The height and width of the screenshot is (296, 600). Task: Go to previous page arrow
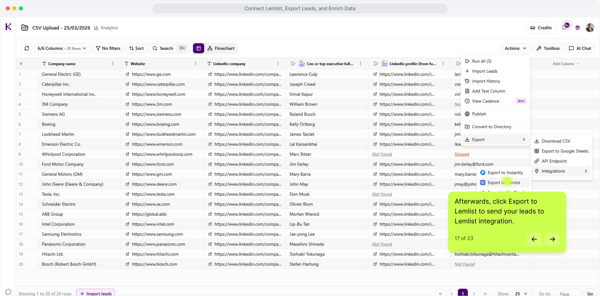452,294
